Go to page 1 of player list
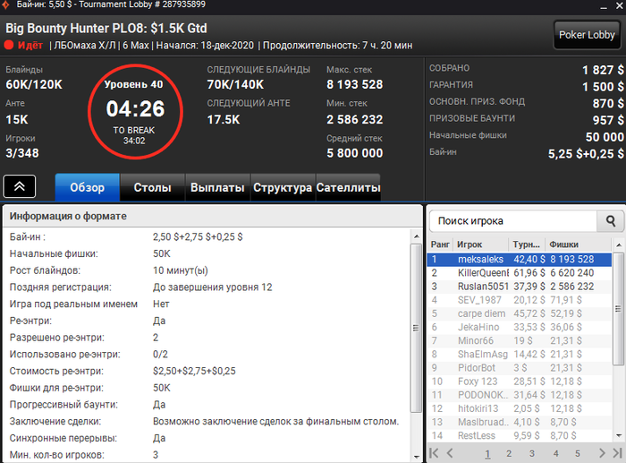 point(487,453)
